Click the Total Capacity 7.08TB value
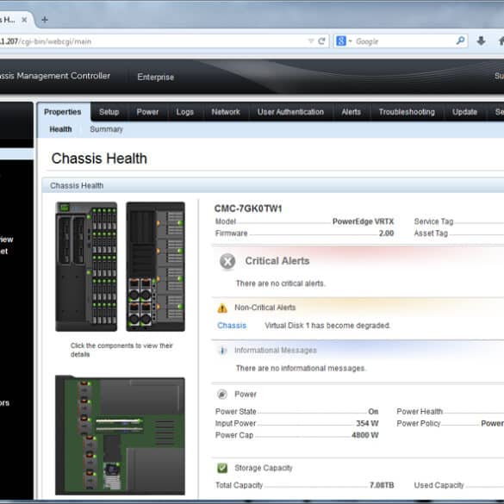The image size is (504, 504). pyautogui.click(x=382, y=485)
